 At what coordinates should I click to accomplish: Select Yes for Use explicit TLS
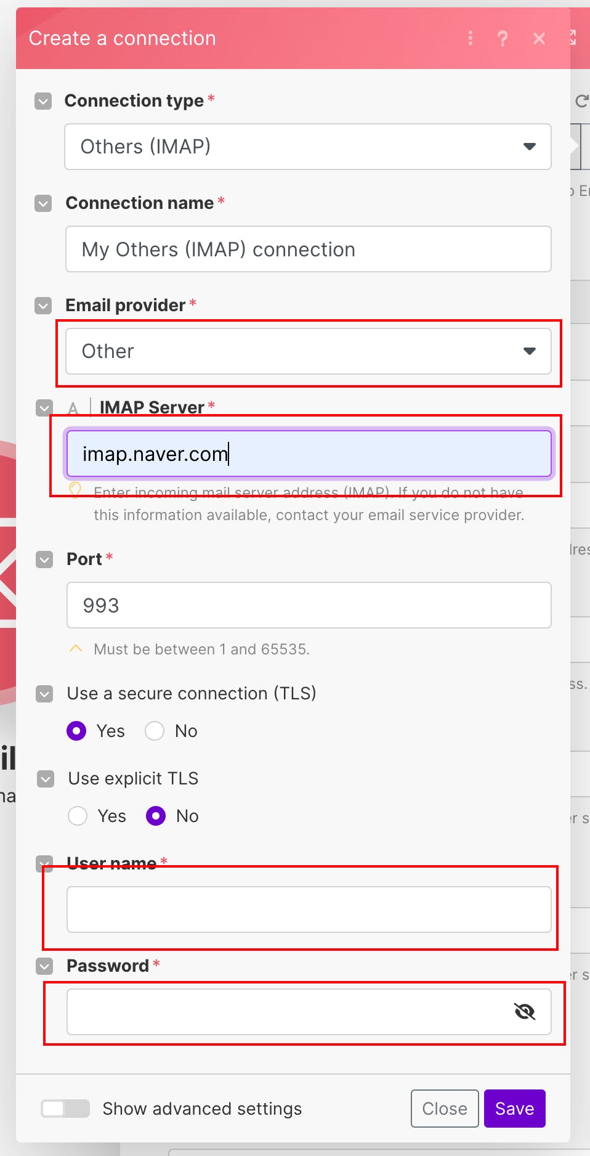78,816
